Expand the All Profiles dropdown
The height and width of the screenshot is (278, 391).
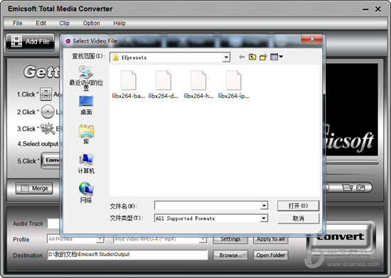100,239
